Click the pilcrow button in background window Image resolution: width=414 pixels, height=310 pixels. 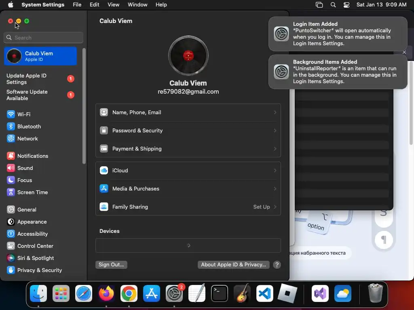click(384, 240)
